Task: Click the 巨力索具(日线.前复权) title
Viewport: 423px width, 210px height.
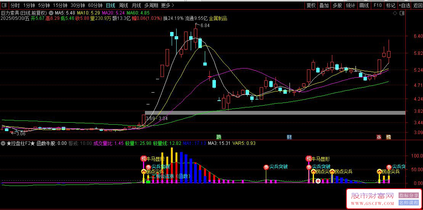Action: 24,13
